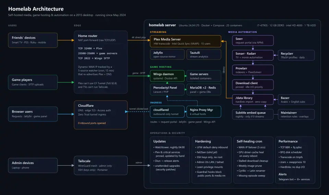The width and height of the screenshot is (329, 195).
Task: Click the Self-healing cron heading
Action: point(249,141)
